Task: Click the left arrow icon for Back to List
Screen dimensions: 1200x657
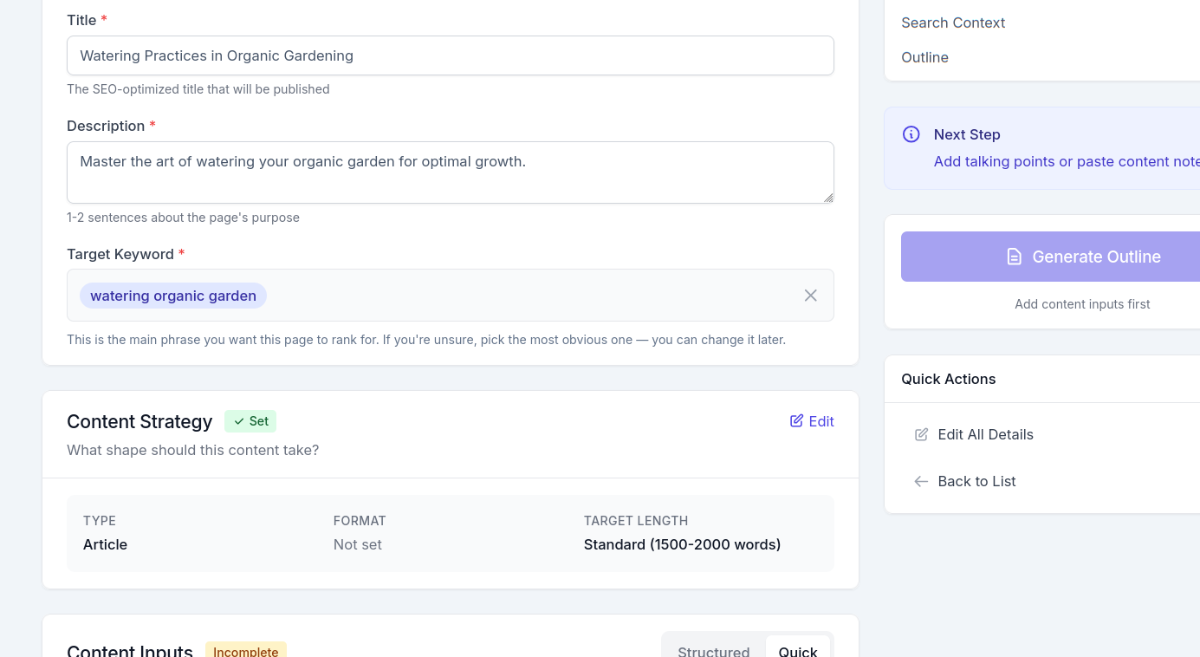Action: pyautogui.click(x=921, y=481)
